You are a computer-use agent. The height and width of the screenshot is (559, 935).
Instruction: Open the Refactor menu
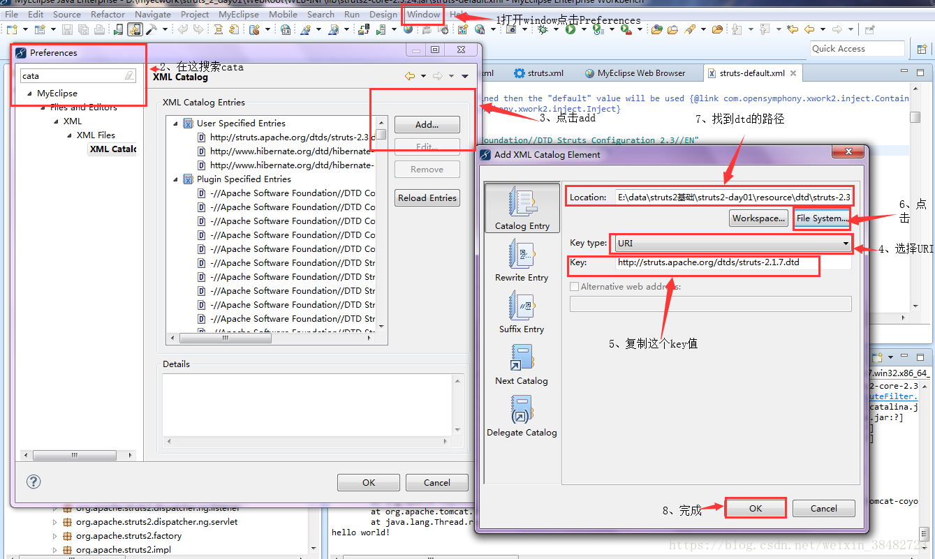[x=108, y=14]
